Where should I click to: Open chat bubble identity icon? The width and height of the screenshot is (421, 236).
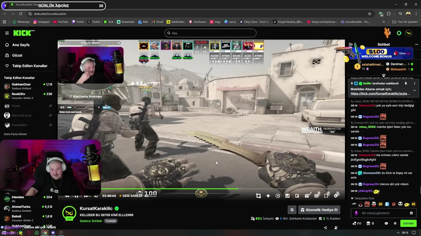pos(386,224)
